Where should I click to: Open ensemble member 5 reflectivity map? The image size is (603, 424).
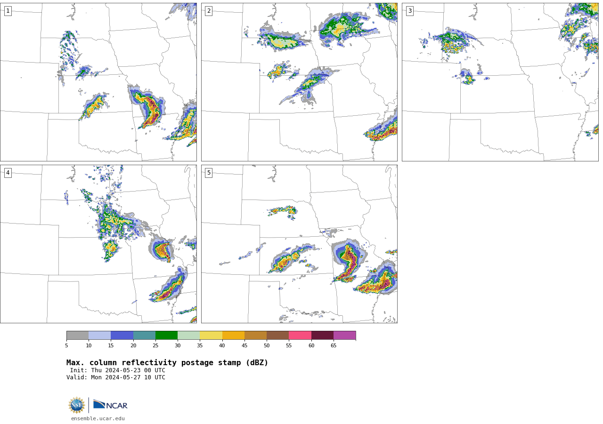299,244
